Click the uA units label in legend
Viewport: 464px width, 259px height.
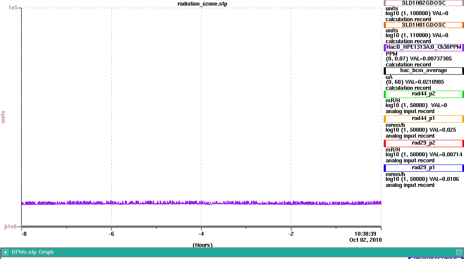pyautogui.click(x=389, y=77)
